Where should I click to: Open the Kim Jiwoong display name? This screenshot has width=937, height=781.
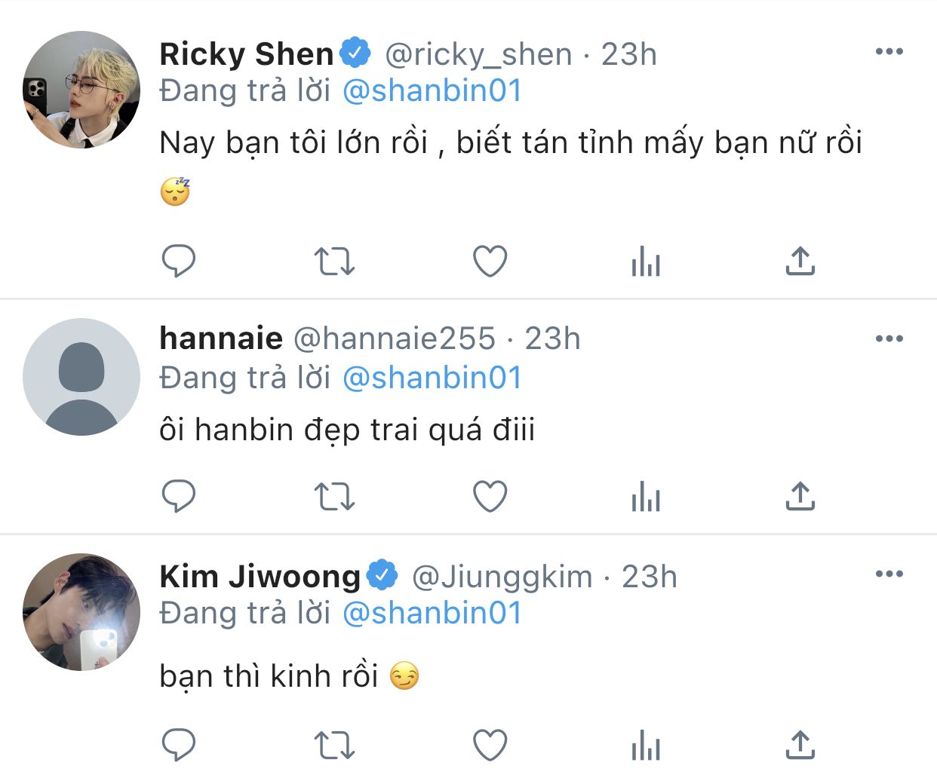tap(260, 577)
